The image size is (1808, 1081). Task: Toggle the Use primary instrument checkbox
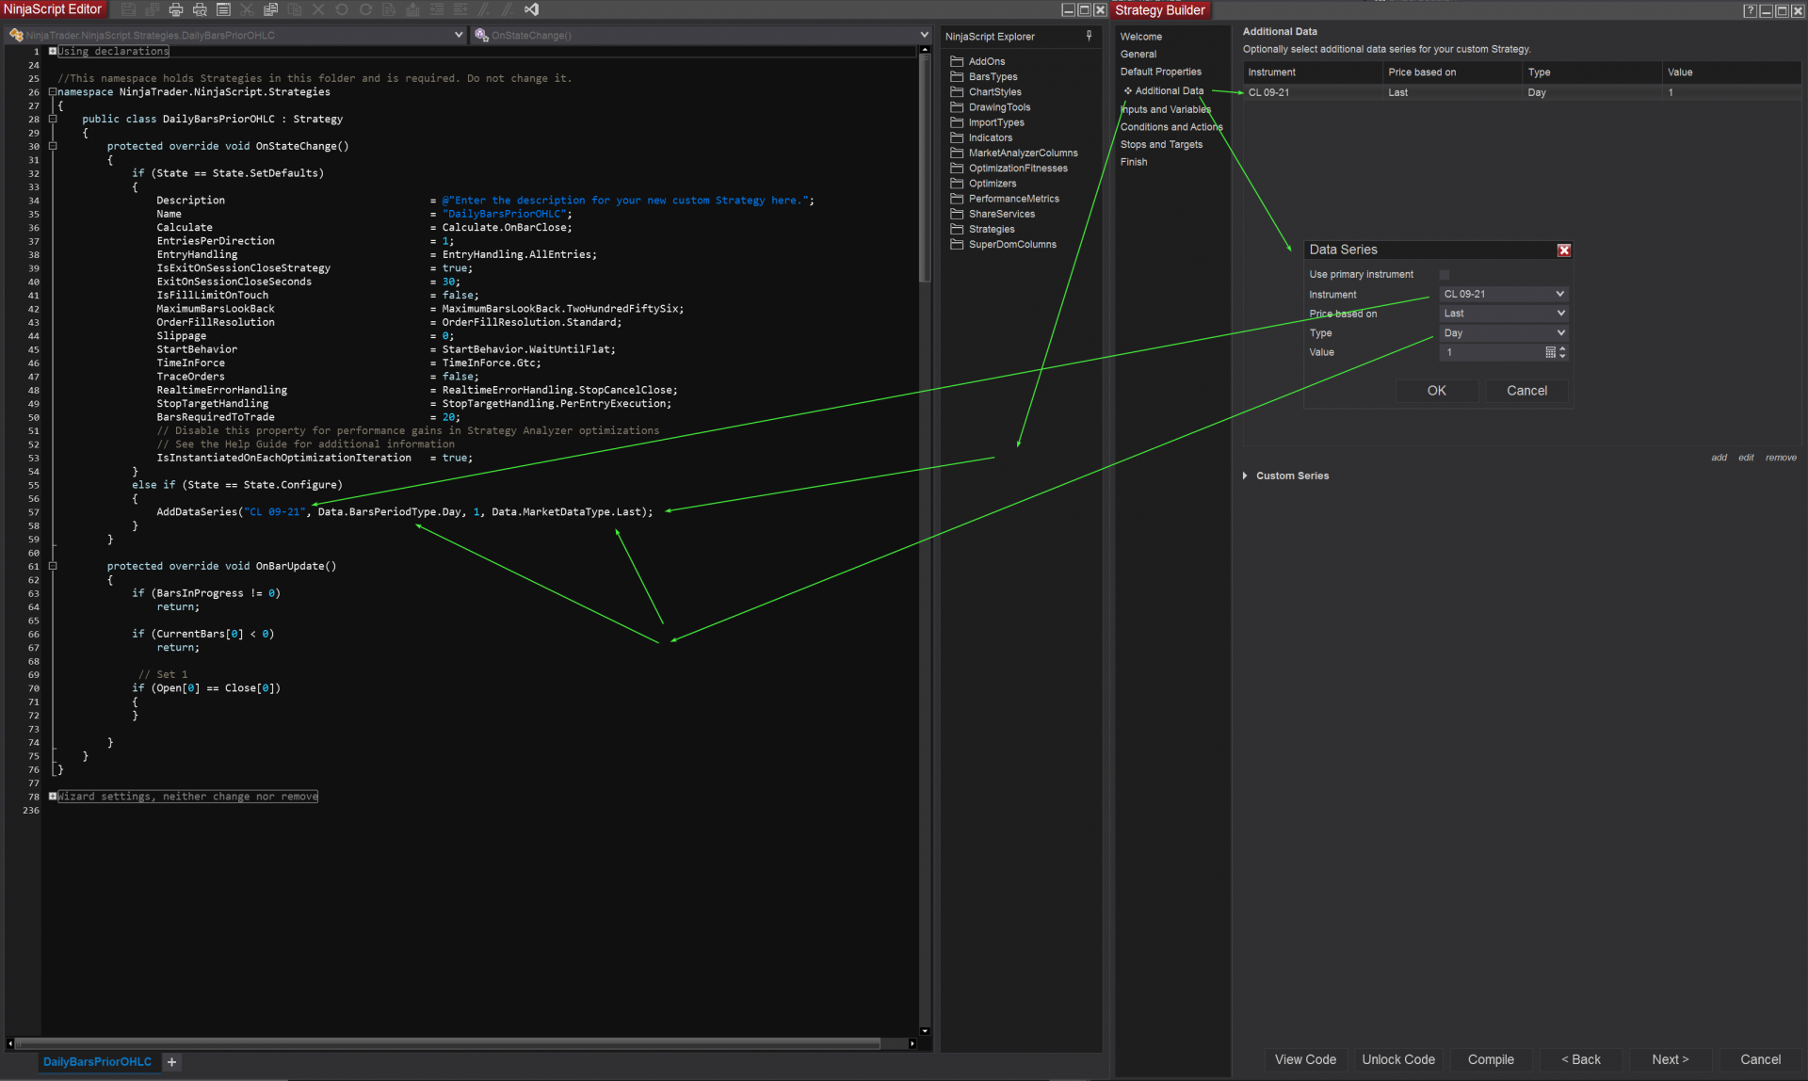click(x=1445, y=275)
